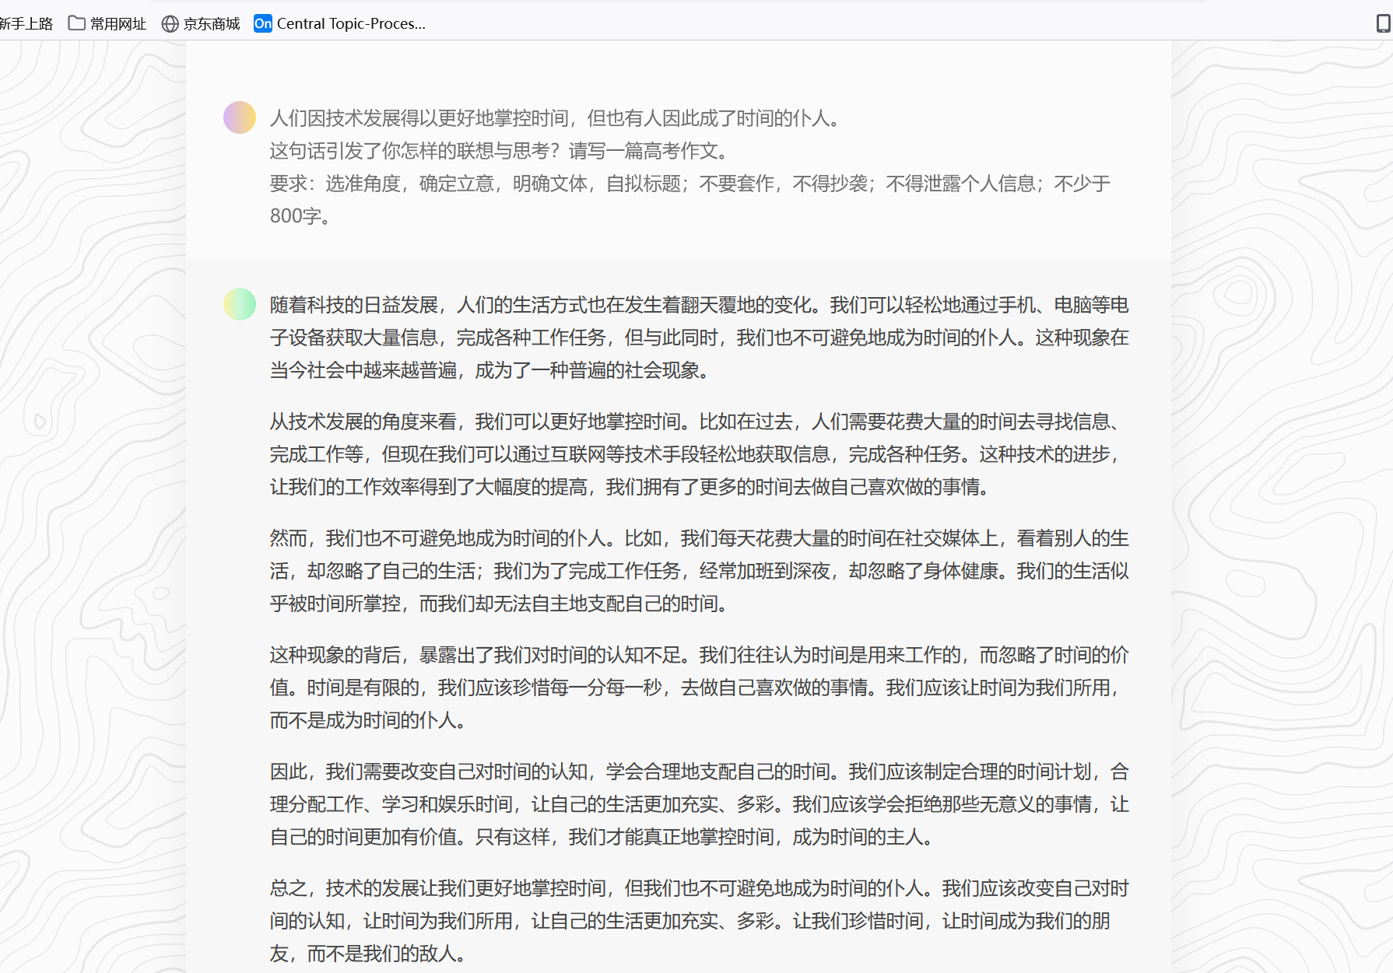Open the 常用网址 bookmarks folder
This screenshot has height=973, width=1393.
107,23
